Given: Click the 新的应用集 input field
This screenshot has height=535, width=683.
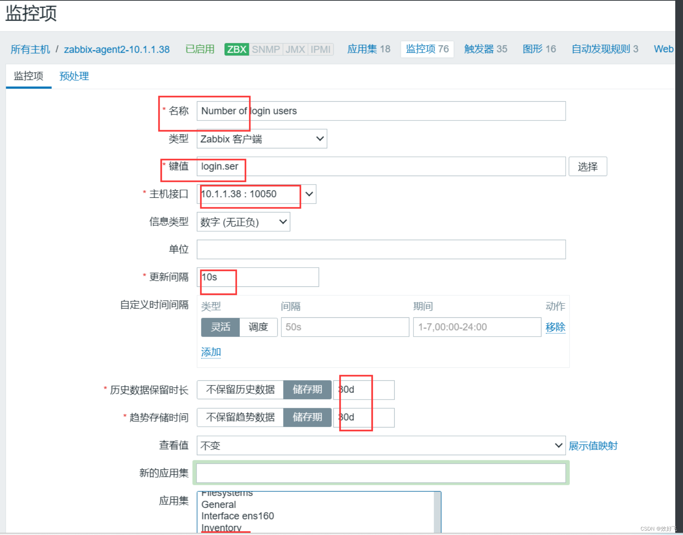Looking at the screenshot, I should point(381,473).
